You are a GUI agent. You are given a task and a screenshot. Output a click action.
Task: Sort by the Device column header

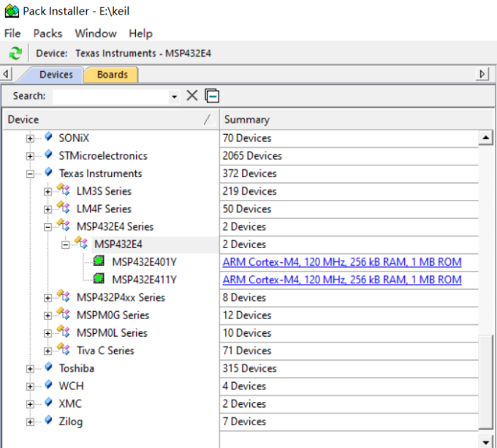[102, 119]
